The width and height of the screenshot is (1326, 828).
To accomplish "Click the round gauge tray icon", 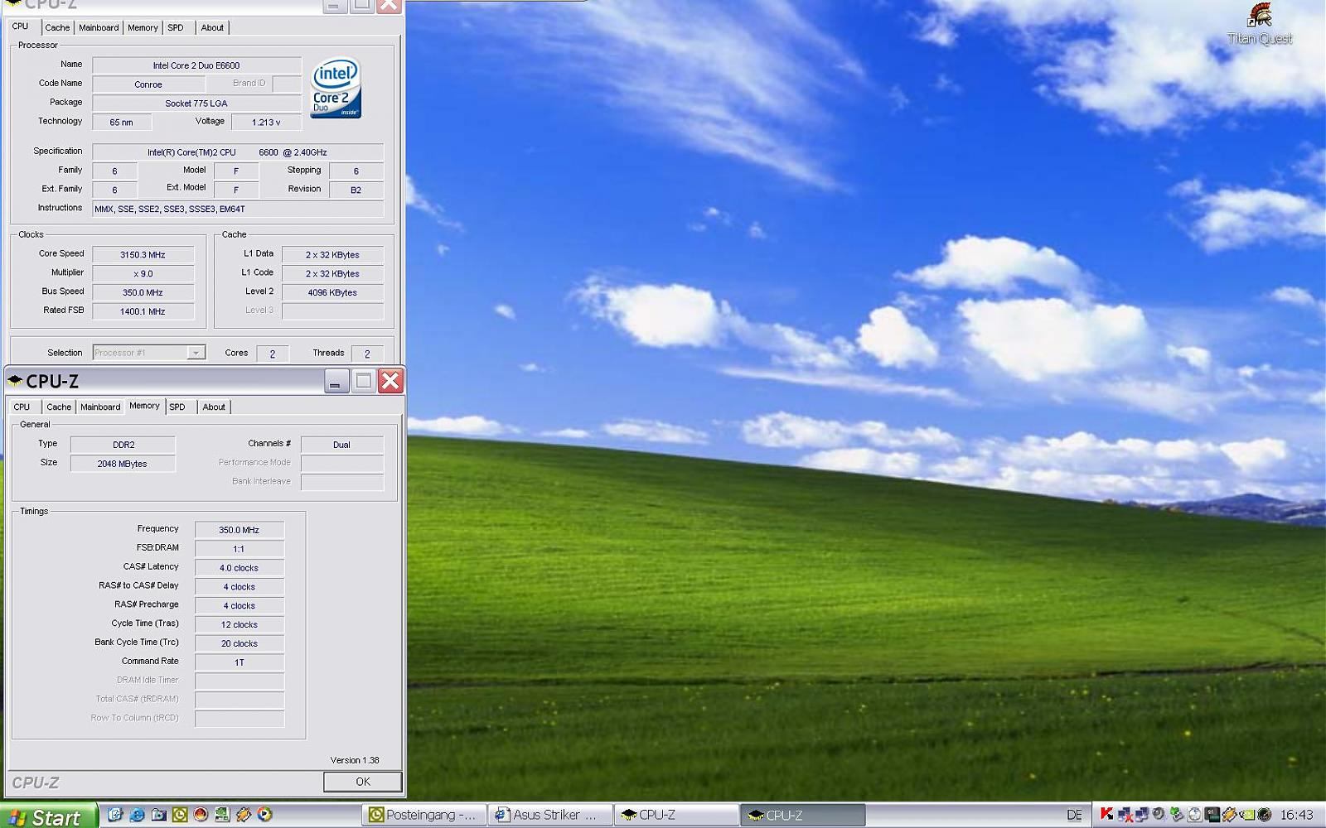I will click(1264, 814).
